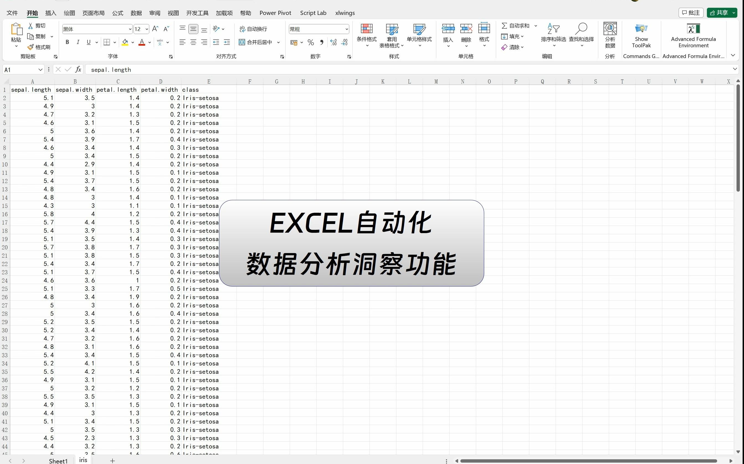Click the orientation text angle icon
Screen dimensions: 744x464
click(x=216, y=29)
